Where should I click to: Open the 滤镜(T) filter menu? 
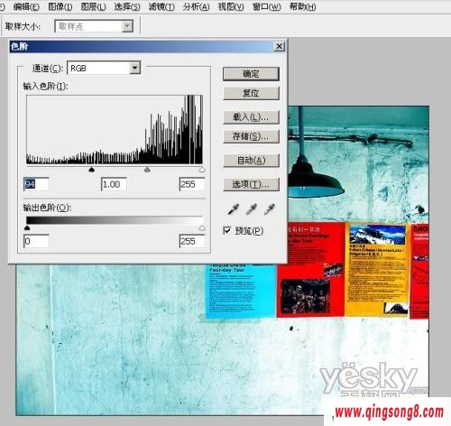[161, 6]
